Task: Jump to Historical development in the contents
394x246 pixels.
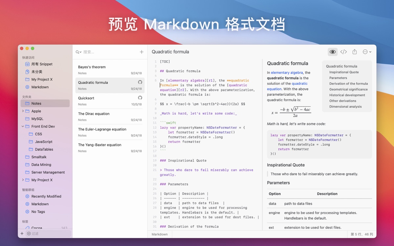Action: coord(347,95)
